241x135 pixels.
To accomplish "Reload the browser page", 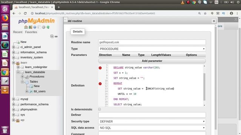I will click(x=25, y=13).
